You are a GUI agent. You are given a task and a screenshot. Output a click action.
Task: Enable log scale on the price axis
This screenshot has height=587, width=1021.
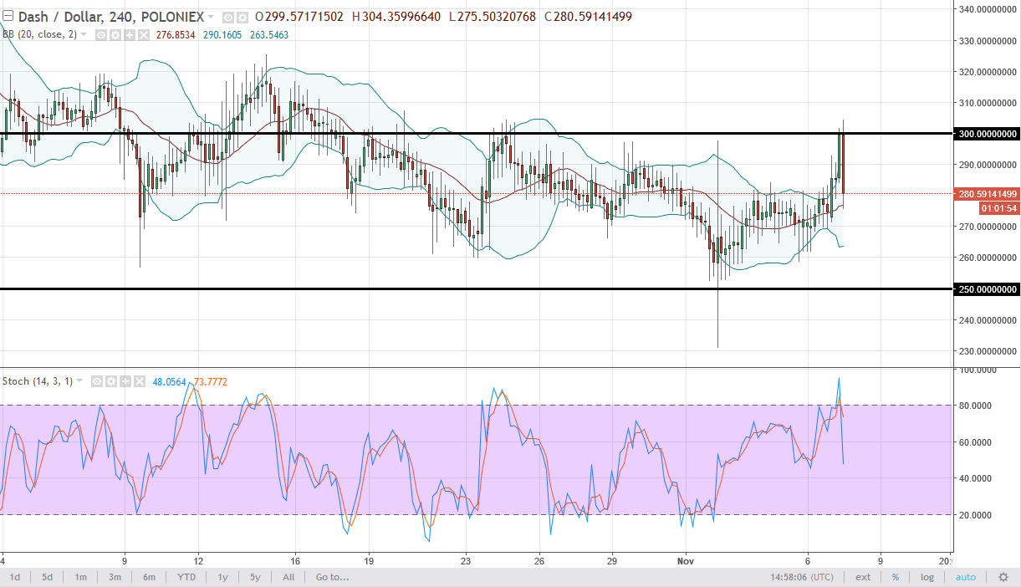click(927, 577)
